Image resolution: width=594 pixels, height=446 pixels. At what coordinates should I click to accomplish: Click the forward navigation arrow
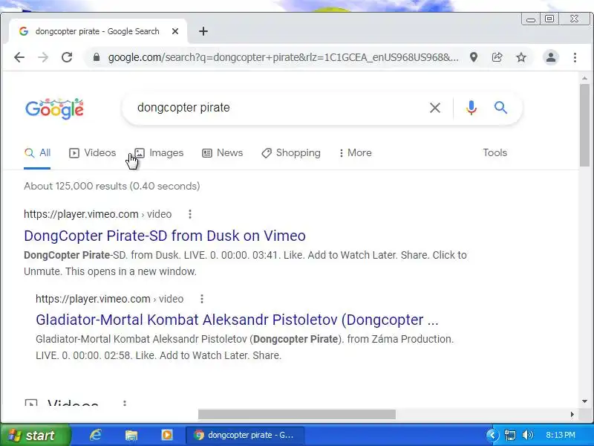(43, 57)
